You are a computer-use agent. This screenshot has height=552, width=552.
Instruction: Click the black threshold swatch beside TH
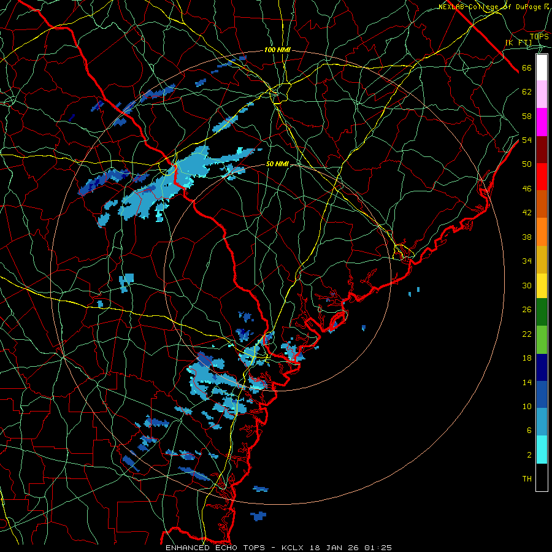(x=542, y=477)
